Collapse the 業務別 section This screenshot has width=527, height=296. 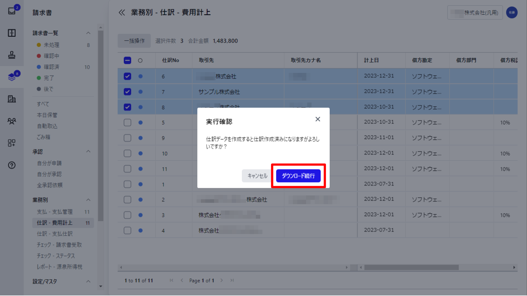tap(88, 200)
